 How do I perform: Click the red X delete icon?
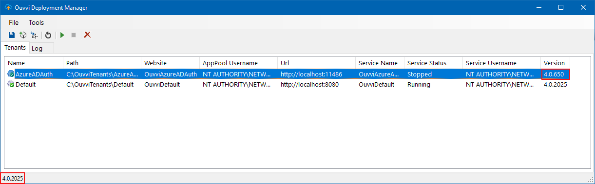click(x=88, y=35)
